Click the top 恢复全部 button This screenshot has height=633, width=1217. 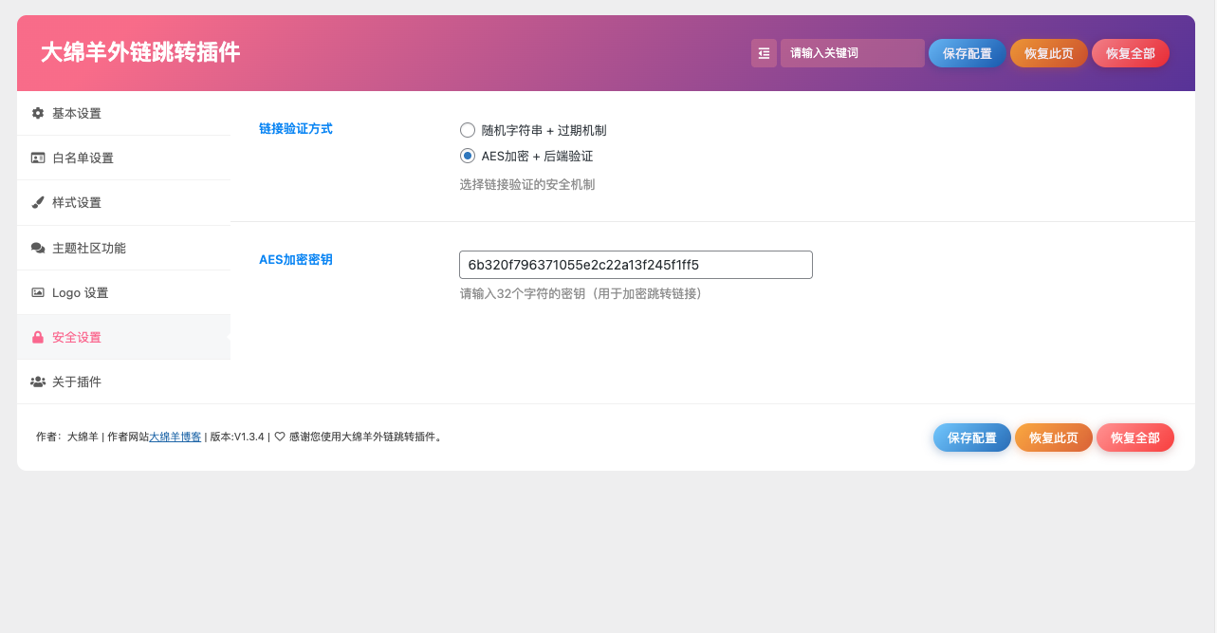[1131, 53]
